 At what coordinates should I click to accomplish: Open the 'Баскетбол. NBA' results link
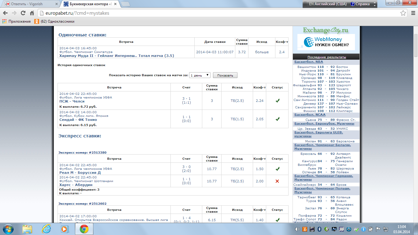click(308, 62)
